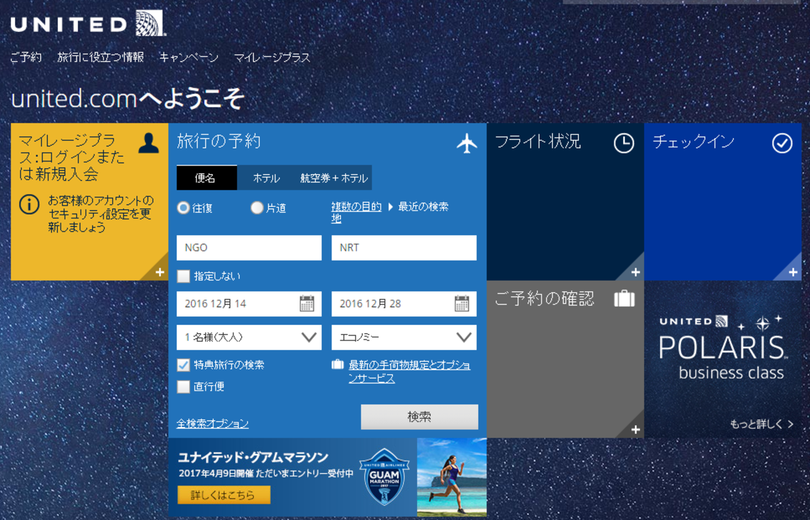This screenshot has height=520, width=810.
Task: Switch to the 航空券 + ホテル tab
Action: [x=334, y=178]
